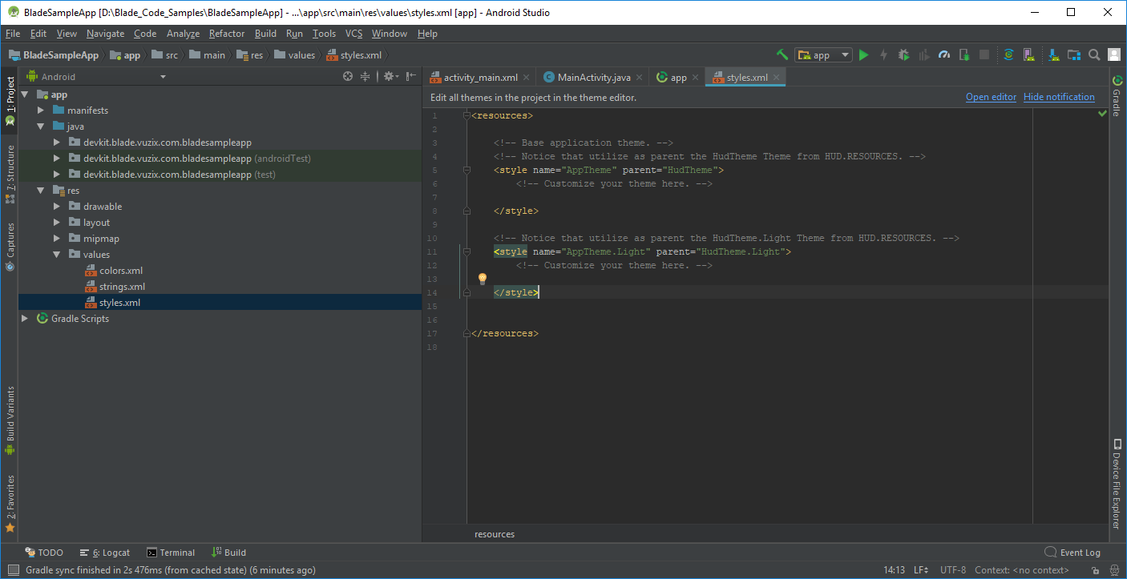Click Apply Changes lightning bolt icon
The width and height of the screenshot is (1127, 579).
[x=883, y=54]
